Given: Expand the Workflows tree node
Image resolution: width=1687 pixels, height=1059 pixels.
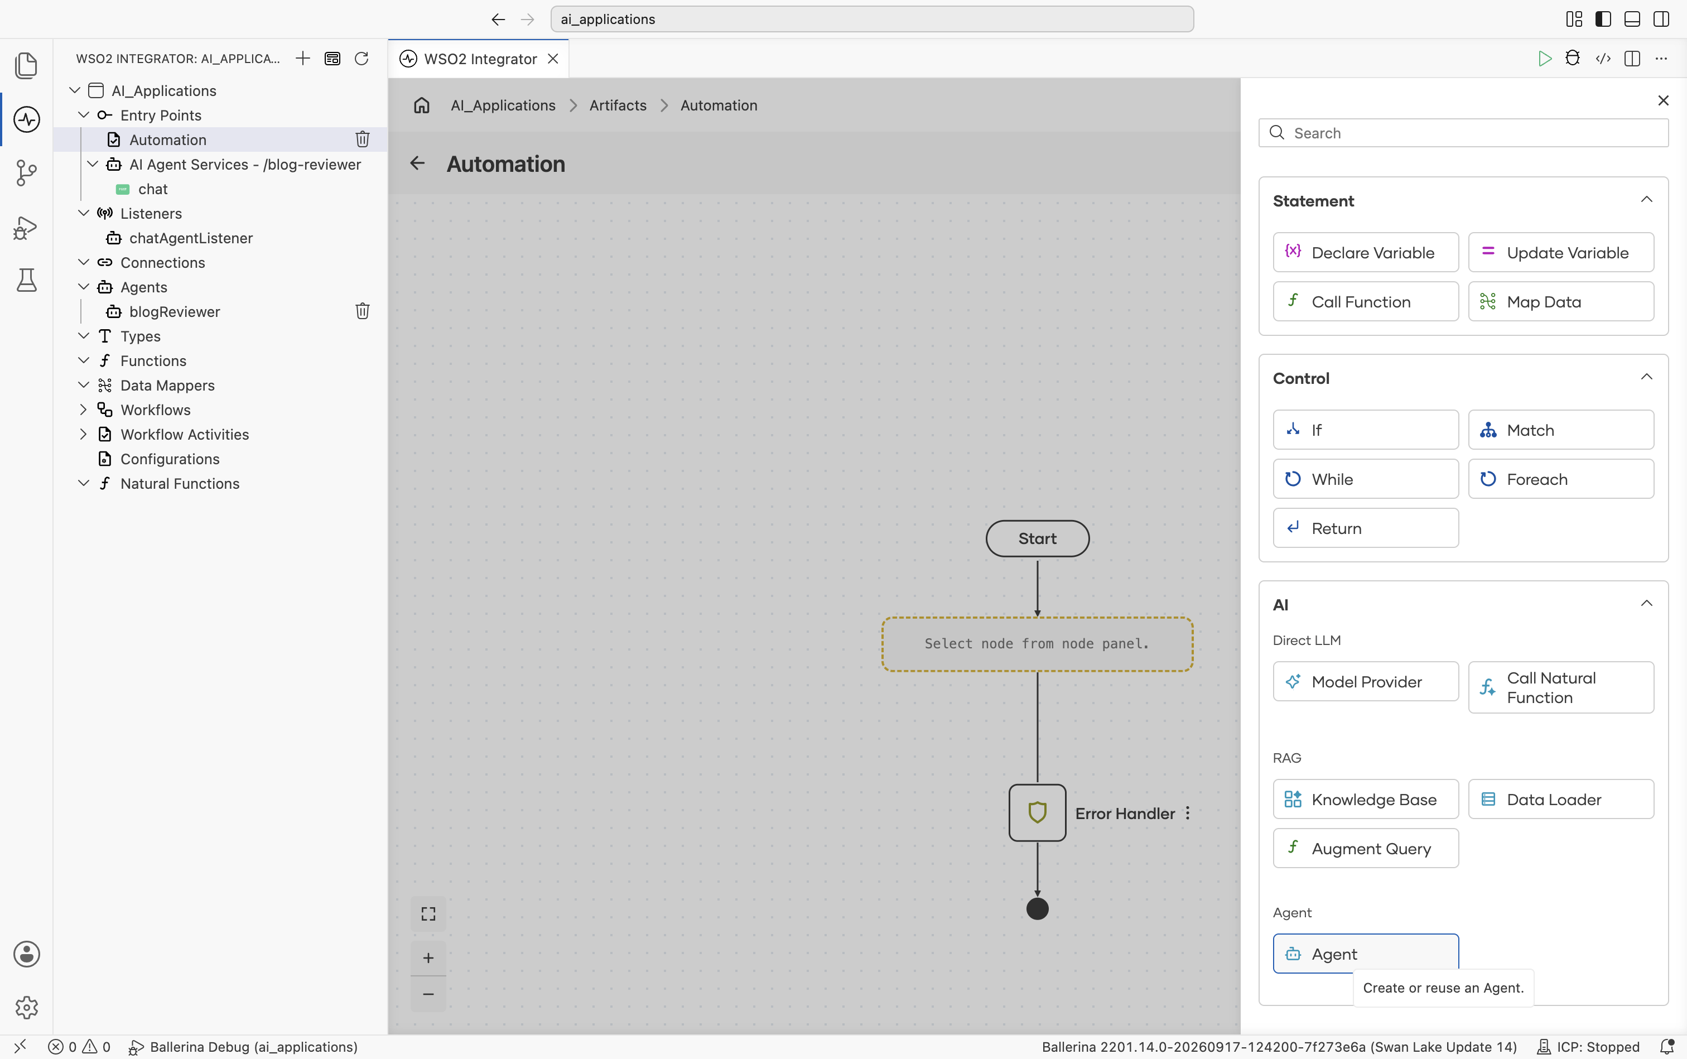Looking at the screenshot, I should pos(83,409).
